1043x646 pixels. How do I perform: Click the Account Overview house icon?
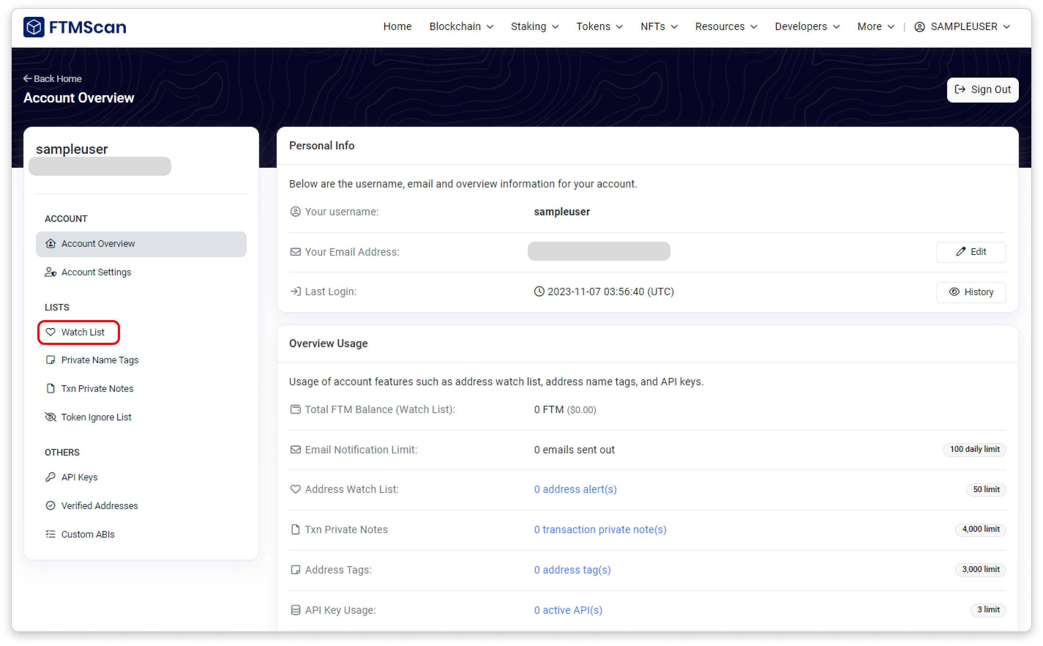51,244
